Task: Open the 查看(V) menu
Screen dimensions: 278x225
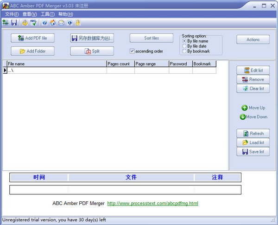Action: click(30, 14)
